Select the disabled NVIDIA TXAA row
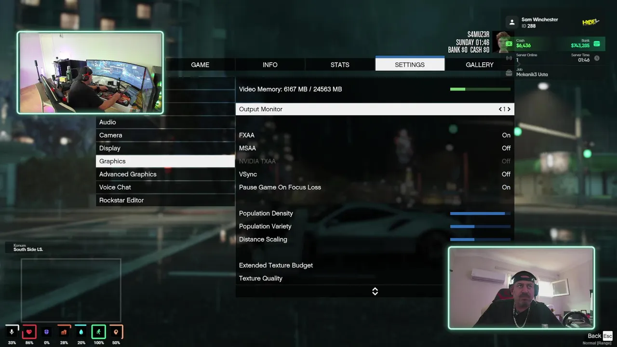The width and height of the screenshot is (617, 347). (x=375, y=161)
